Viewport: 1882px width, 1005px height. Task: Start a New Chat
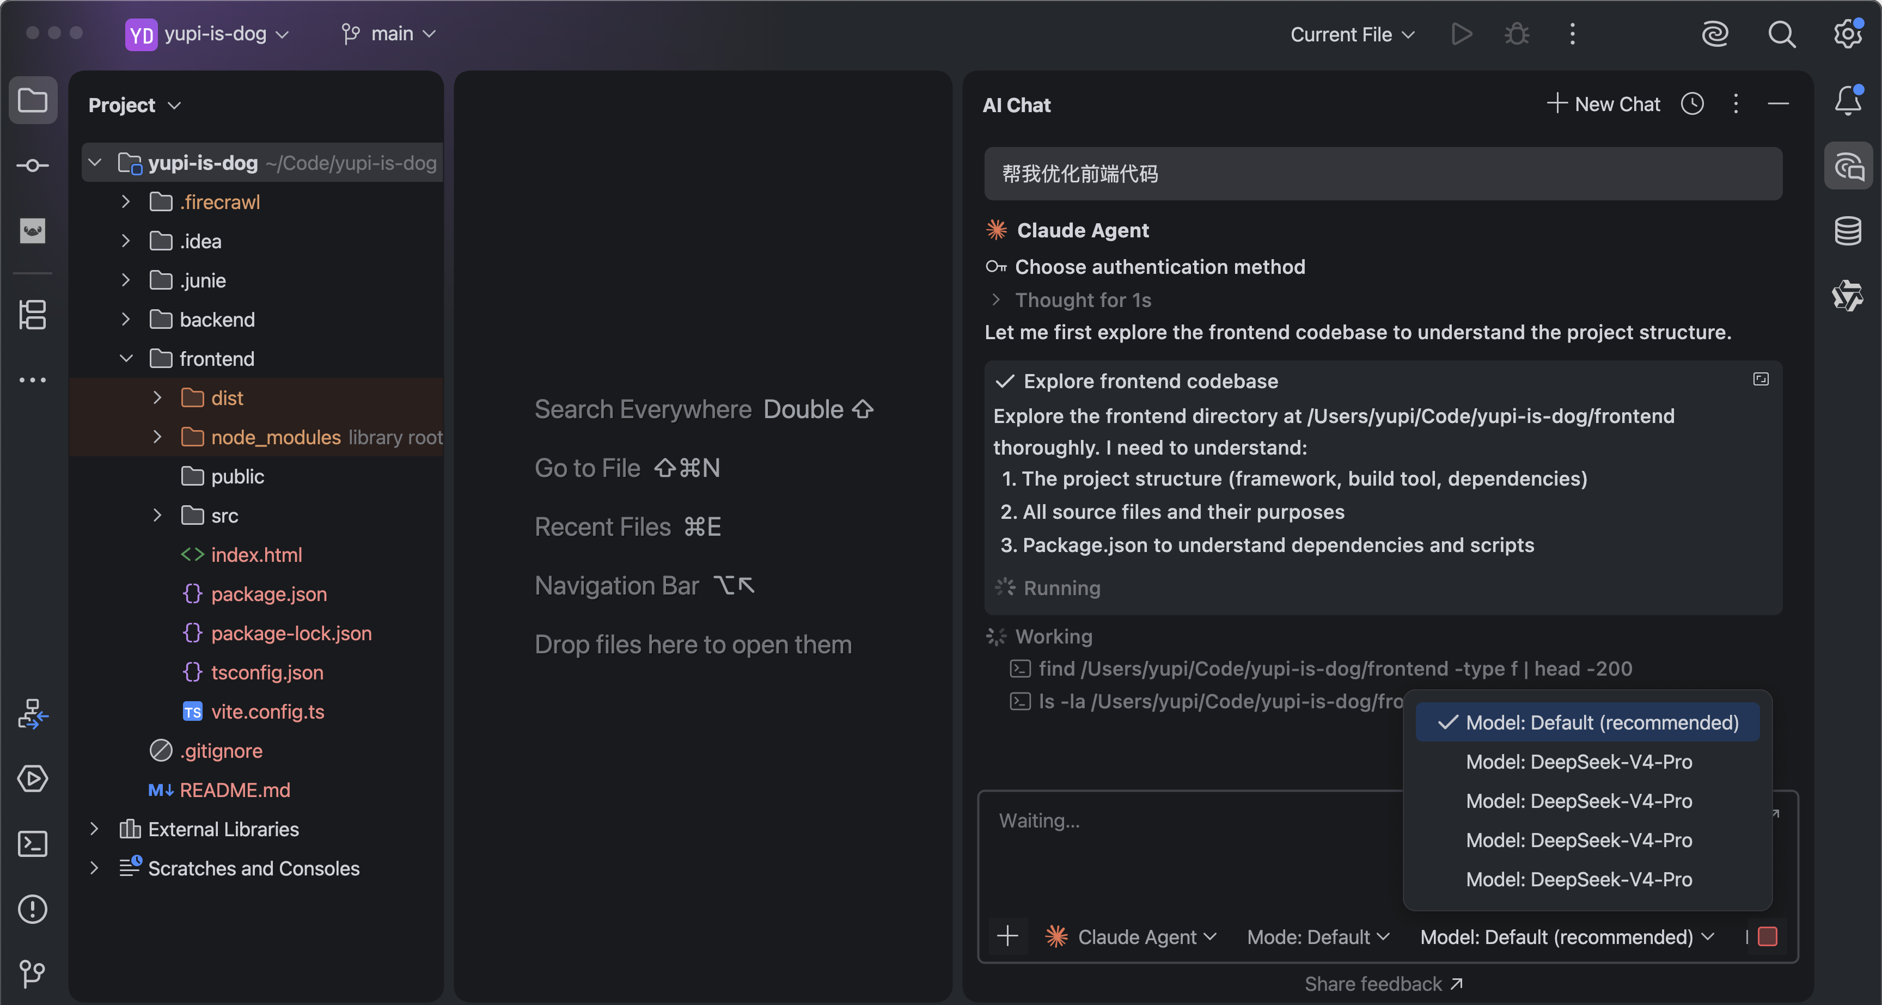point(1604,105)
